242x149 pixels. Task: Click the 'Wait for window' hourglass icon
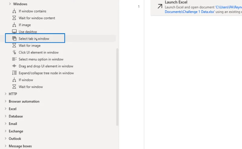14,87
